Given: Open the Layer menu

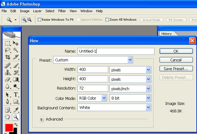Looking at the screenshot, I should 37,11.
